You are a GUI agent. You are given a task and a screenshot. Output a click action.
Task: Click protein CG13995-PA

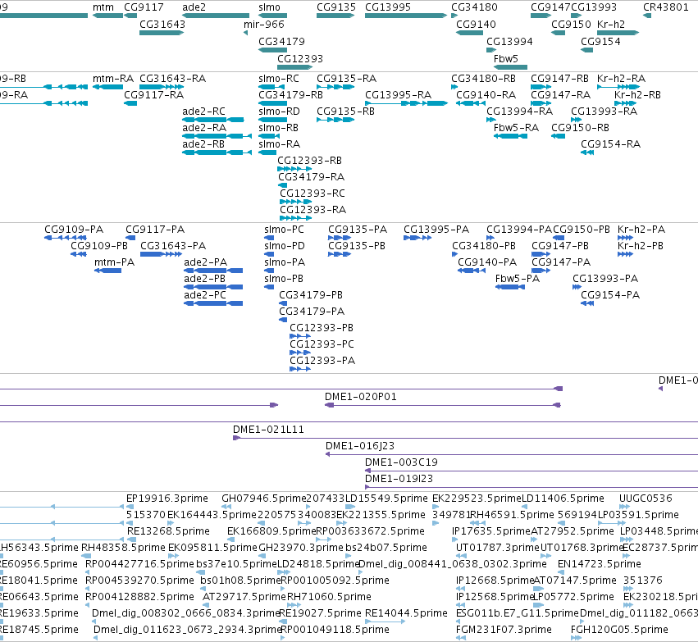click(417, 238)
